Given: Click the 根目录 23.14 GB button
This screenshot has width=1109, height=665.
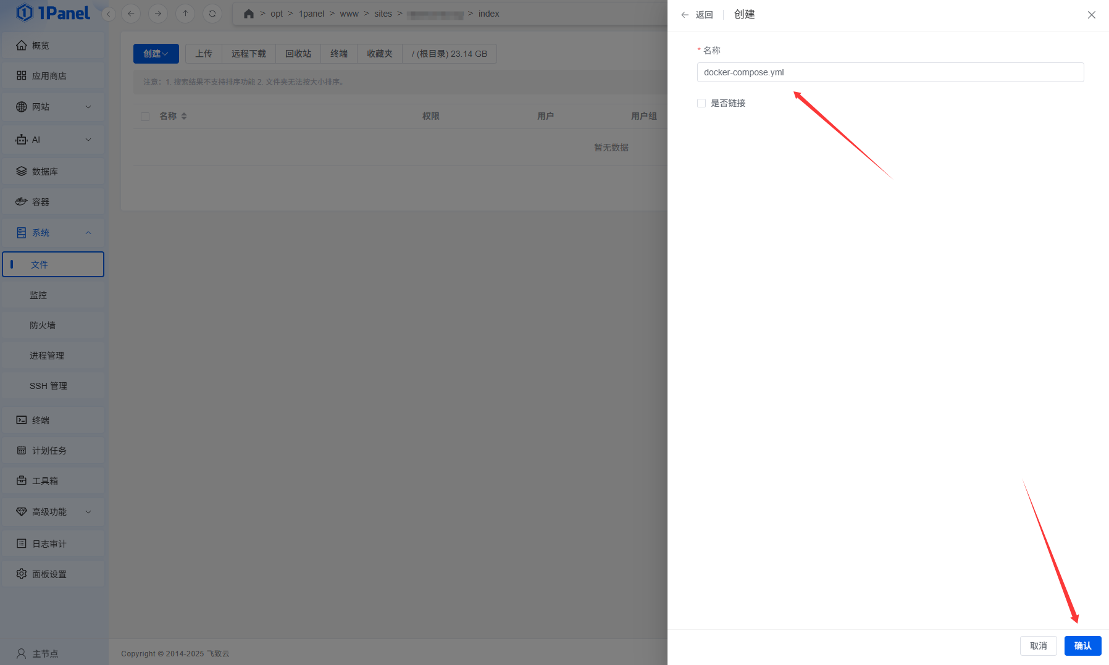Looking at the screenshot, I should [x=450, y=54].
